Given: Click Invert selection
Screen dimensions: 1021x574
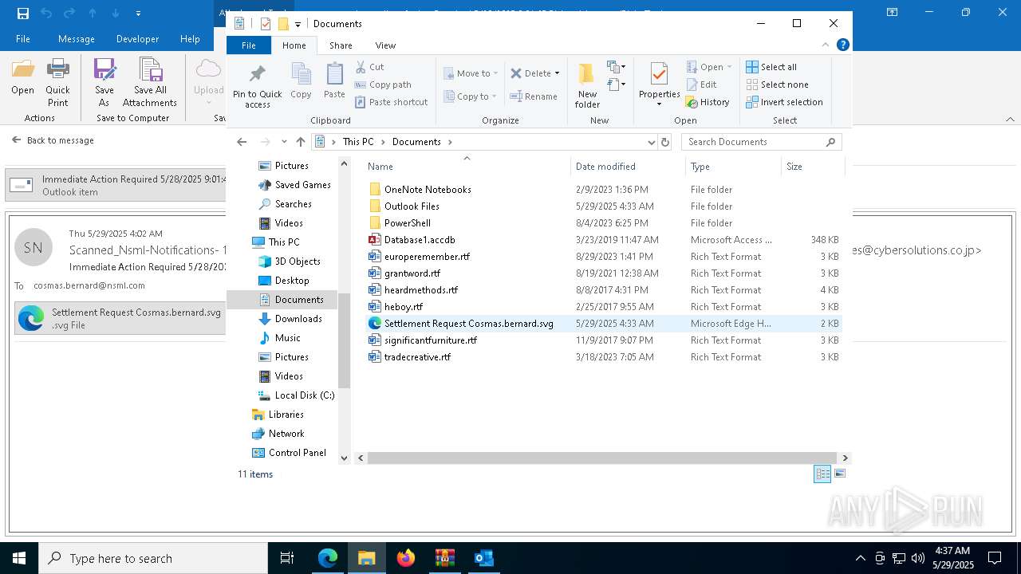Looking at the screenshot, I should tap(784, 102).
